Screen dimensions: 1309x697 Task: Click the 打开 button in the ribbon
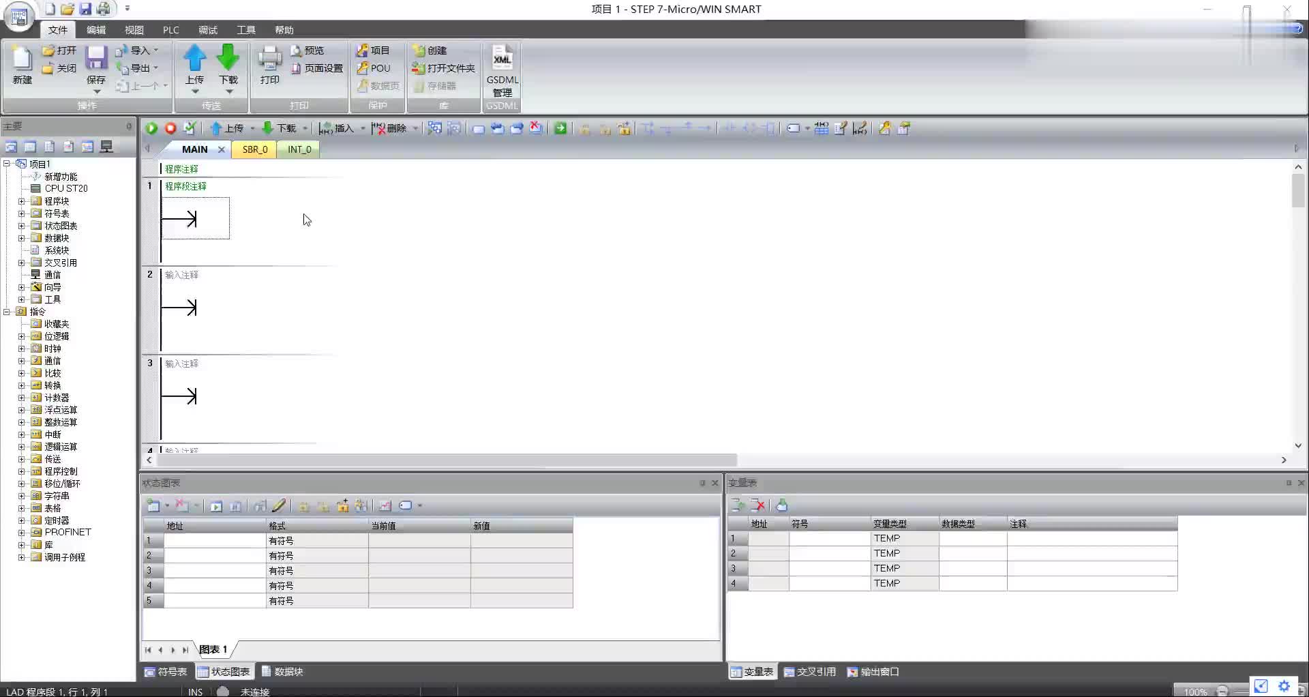[59, 50]
